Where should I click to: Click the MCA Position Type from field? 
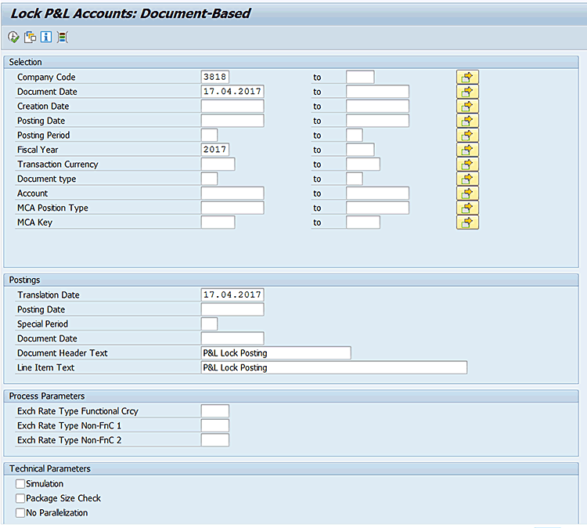coord(232,208)
